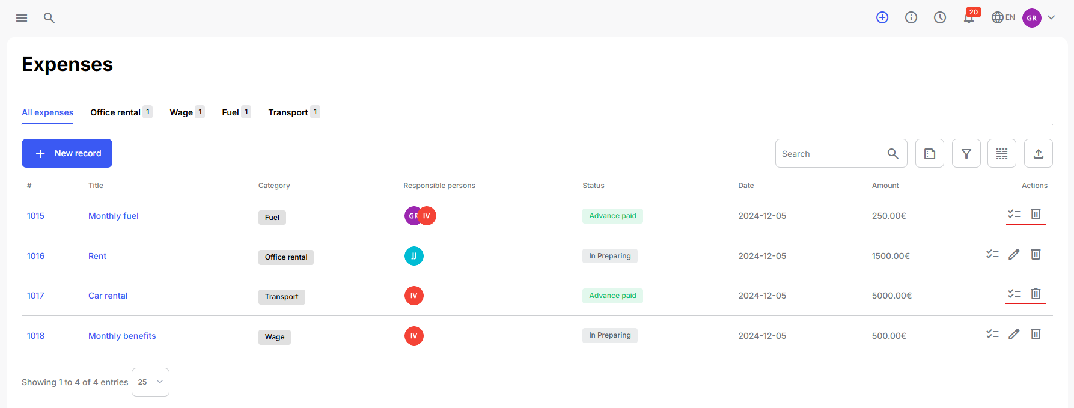Open the Monthly benefits title link

tap(122, 336)
